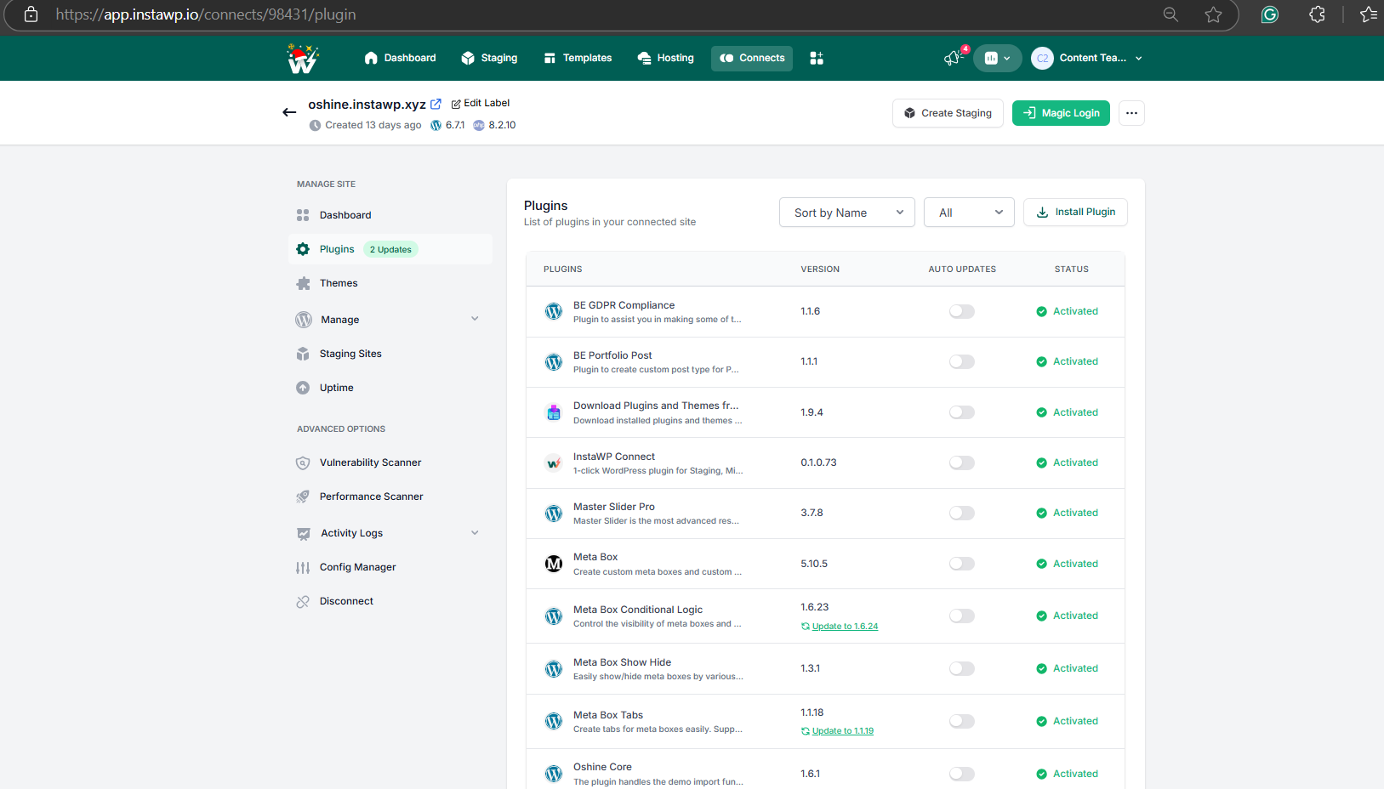Open the Vulnerability Scanner

coord(390,463)
